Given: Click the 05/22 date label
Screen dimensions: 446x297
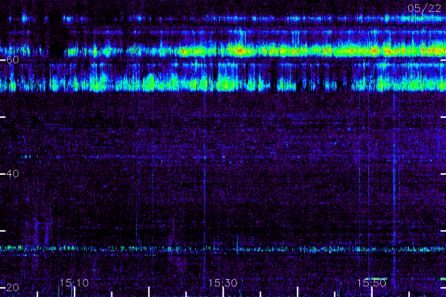Looking at the screenshot, I should click(x=424, y=8).
